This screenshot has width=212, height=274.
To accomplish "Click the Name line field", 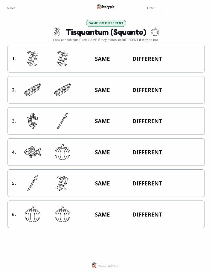I will point(49,8).
